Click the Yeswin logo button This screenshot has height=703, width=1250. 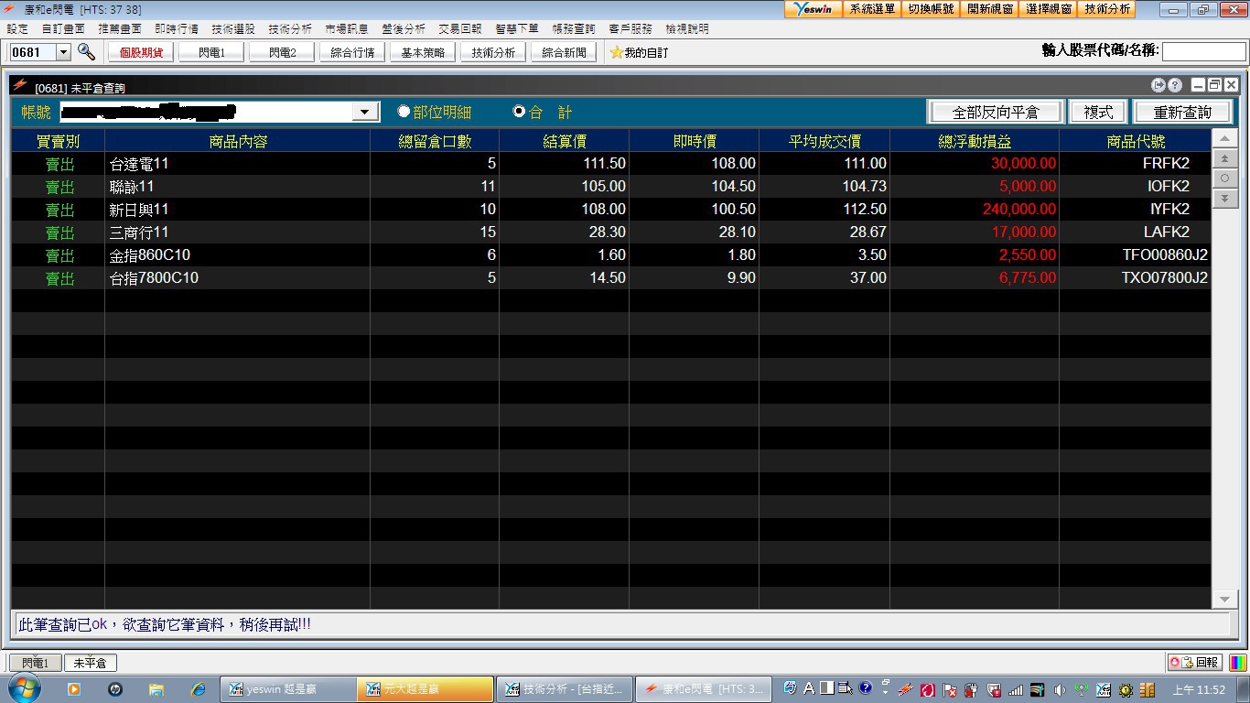pos(814,9)
